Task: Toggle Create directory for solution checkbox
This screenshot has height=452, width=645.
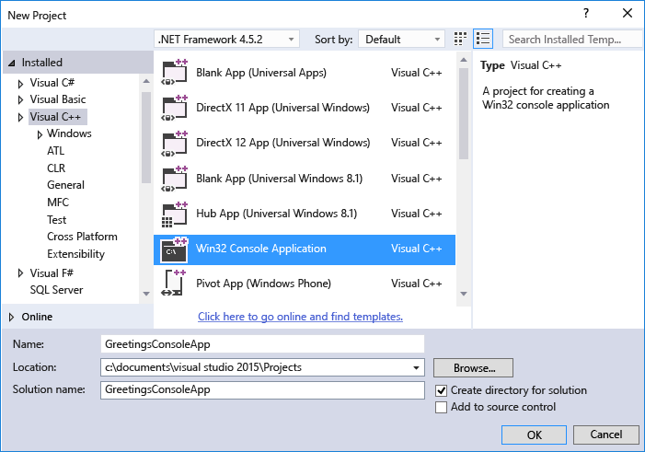Action: [x=441, y=390]
